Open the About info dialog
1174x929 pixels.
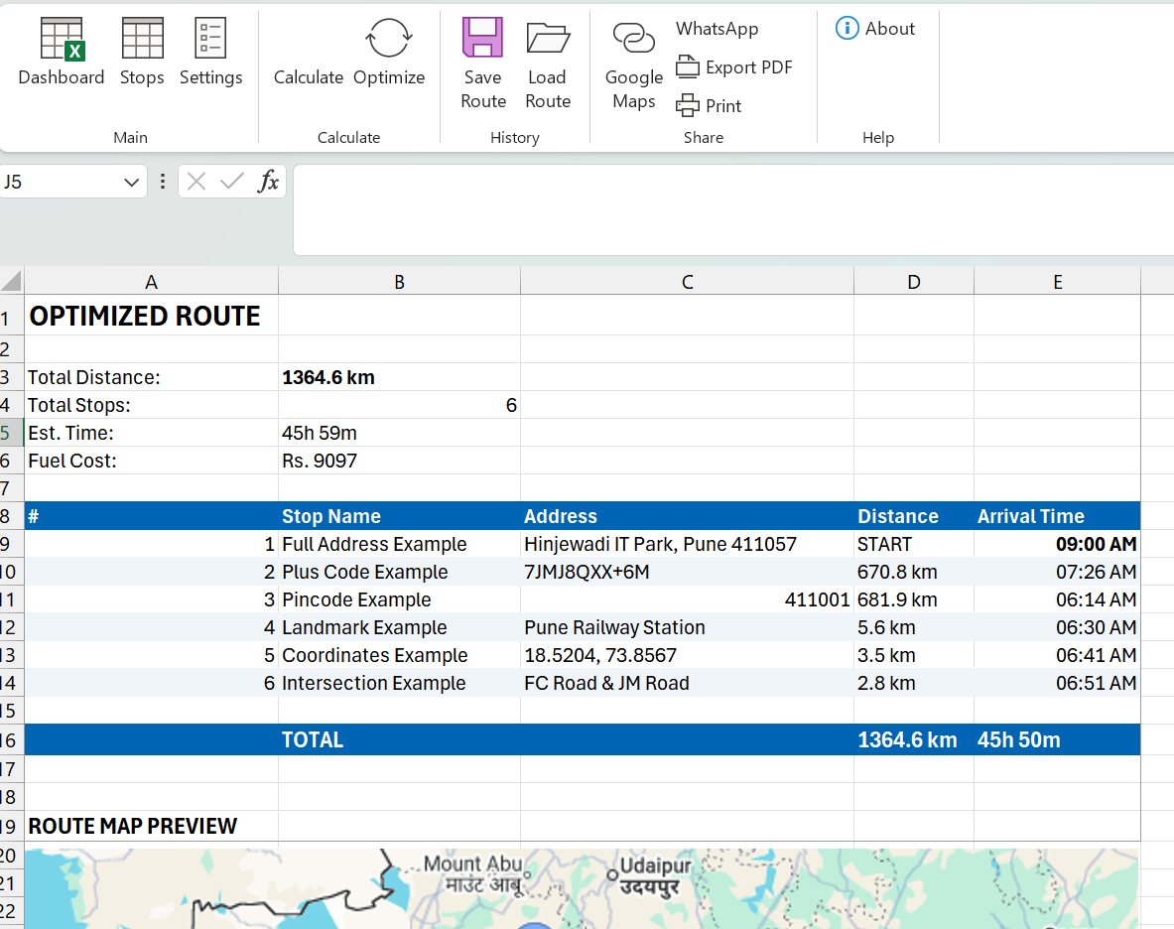(x=875, y=29)
